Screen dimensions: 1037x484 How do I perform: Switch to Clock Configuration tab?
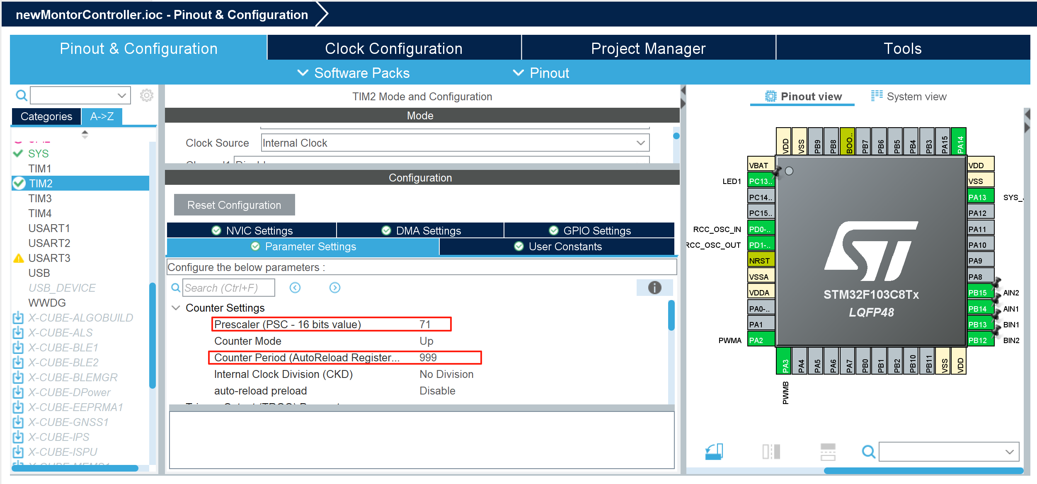coord(393,48)
